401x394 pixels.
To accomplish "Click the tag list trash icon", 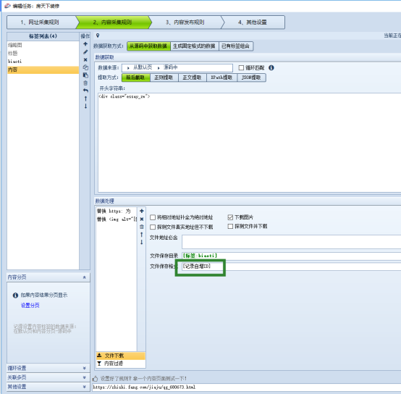I will tap(85, 83).
